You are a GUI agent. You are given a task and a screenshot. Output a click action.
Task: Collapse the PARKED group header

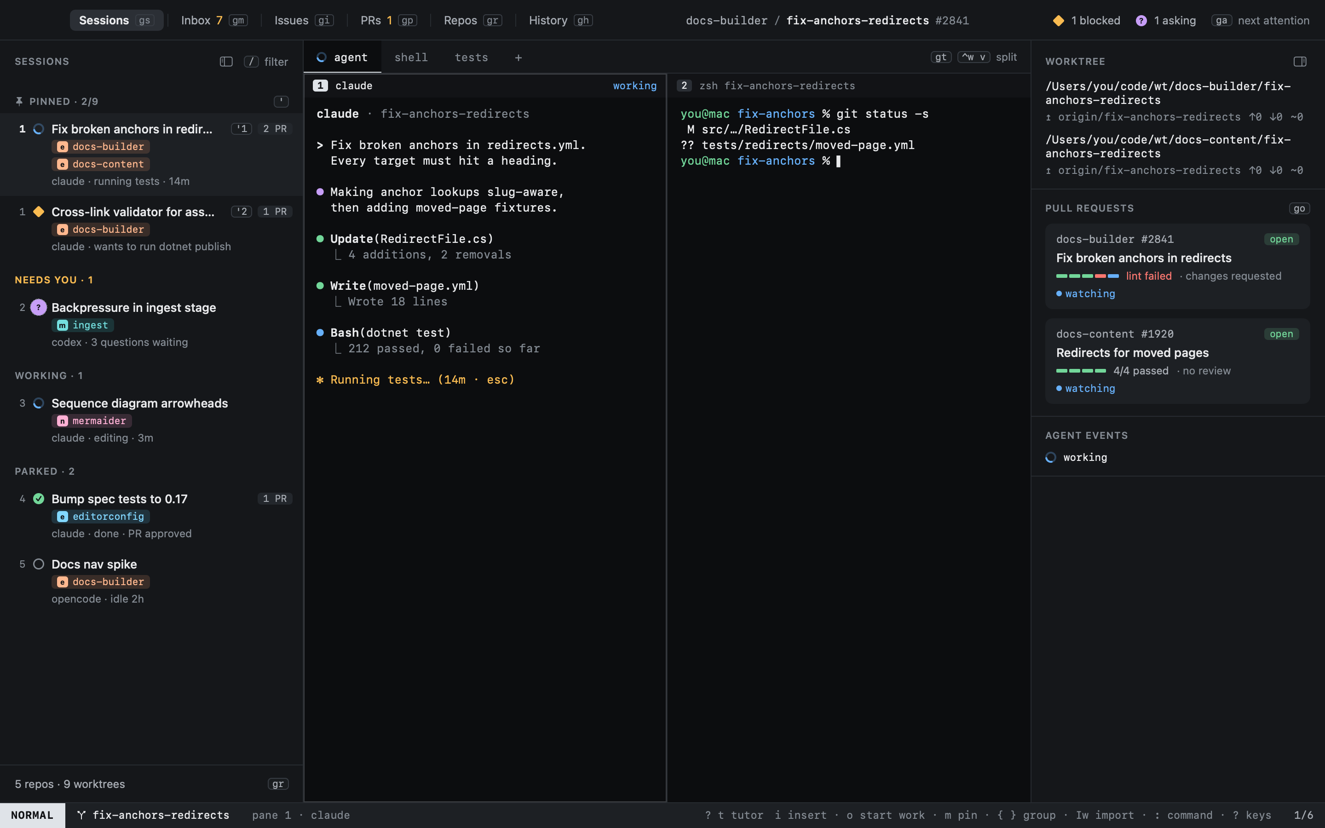coord(45,471)
